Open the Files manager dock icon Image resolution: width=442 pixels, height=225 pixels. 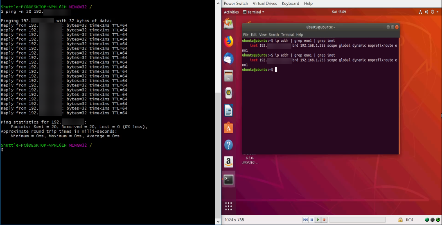229,76
